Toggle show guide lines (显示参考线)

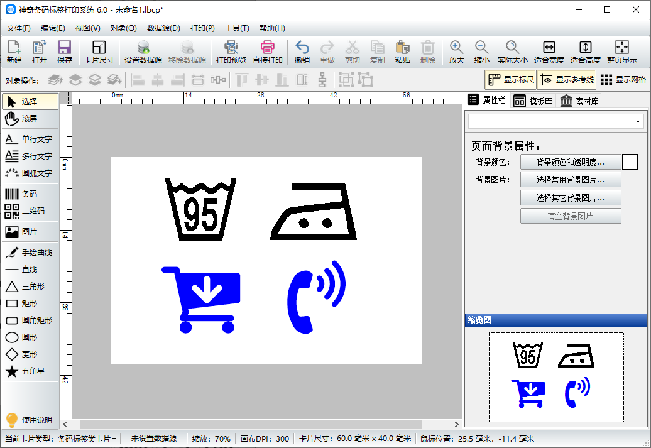[567, 80]
